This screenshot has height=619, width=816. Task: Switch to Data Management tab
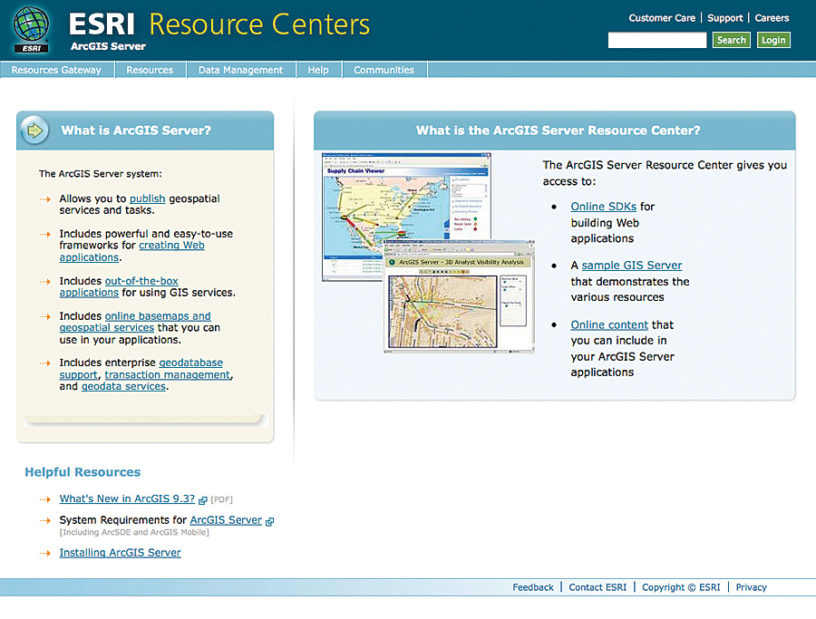click(241, 70)
